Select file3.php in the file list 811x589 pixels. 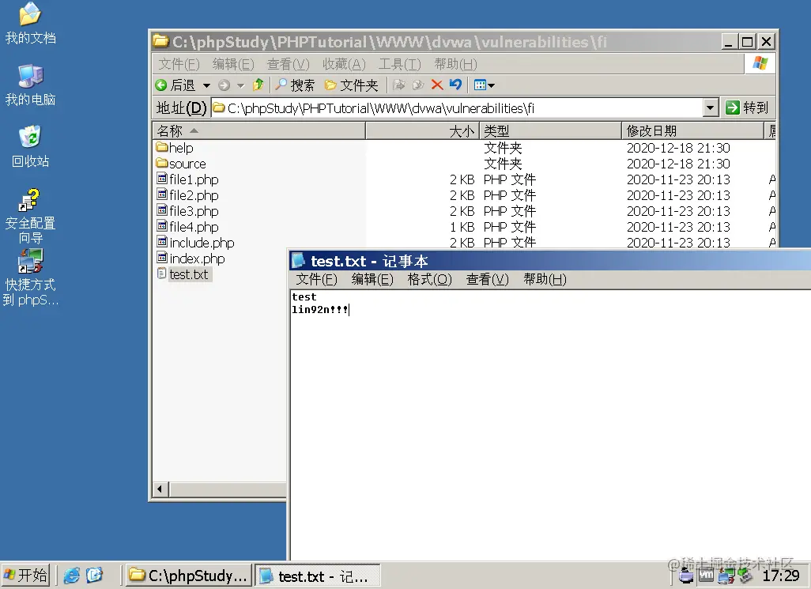point(194,211)
